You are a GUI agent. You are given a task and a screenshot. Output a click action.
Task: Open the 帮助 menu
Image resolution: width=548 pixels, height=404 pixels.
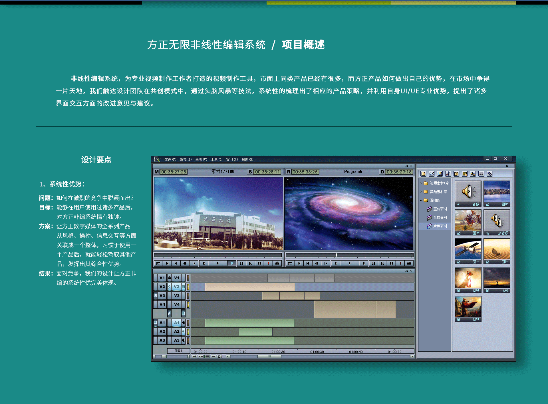[x=247, y=159]
